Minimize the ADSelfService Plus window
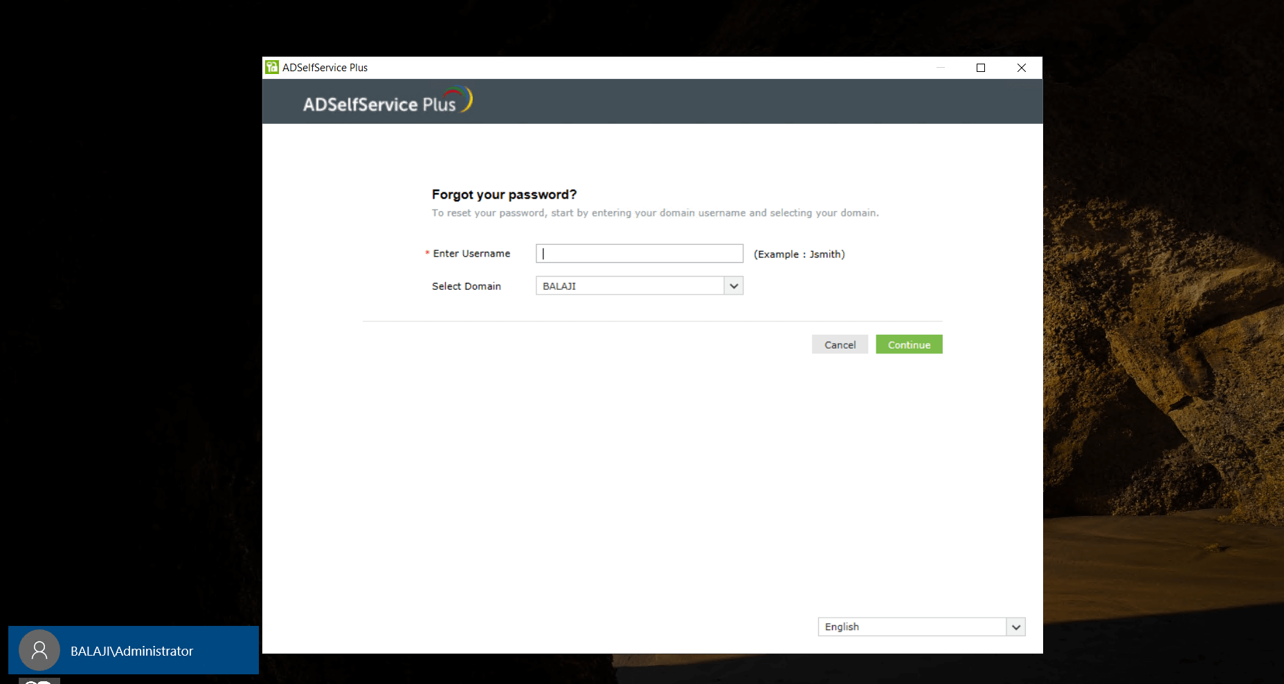This screenshot has width=1284, height=684. point(940,68)
